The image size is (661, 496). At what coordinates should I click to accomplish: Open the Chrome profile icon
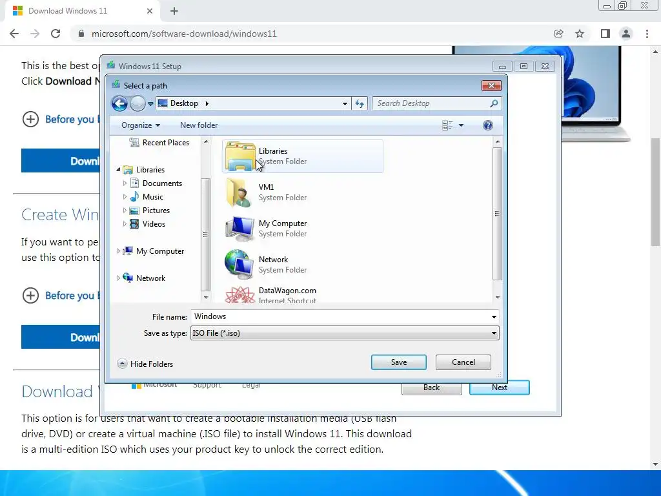point(626,34)
